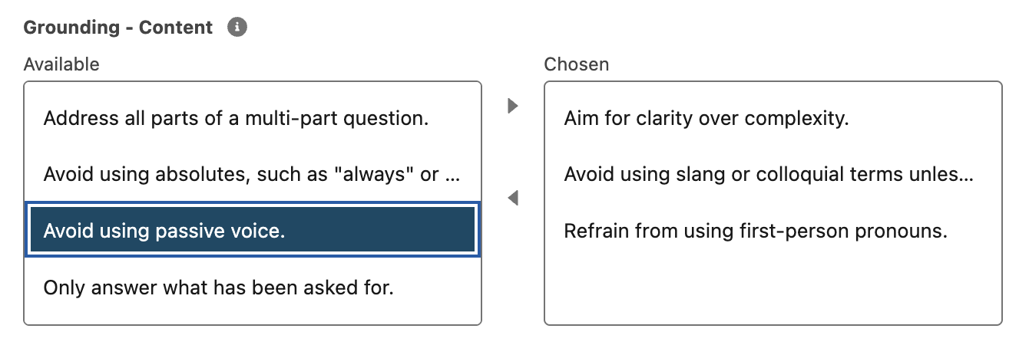Select "Only answer what has been asked for"
The width and height of the screenshot is (1029, 345).
pyautogui.click(x=218, y=287)
